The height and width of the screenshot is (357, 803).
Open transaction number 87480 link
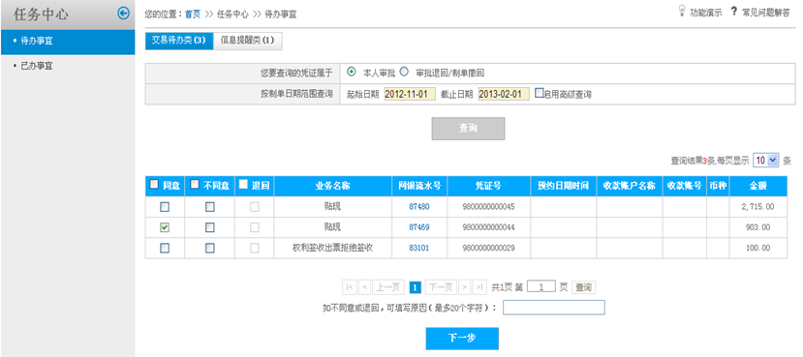point(418,207)
